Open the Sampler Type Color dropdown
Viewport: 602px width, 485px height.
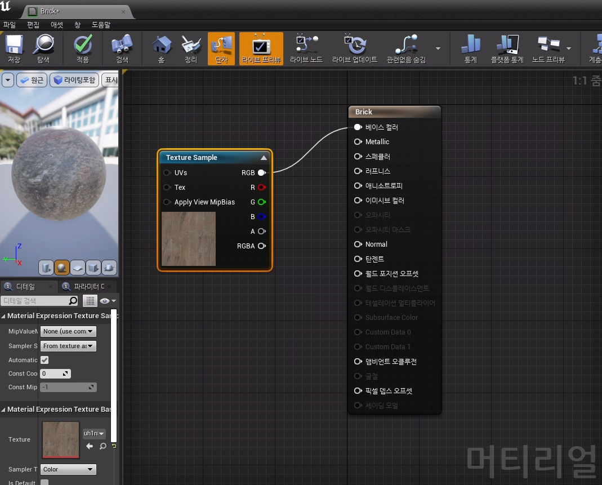68,469
